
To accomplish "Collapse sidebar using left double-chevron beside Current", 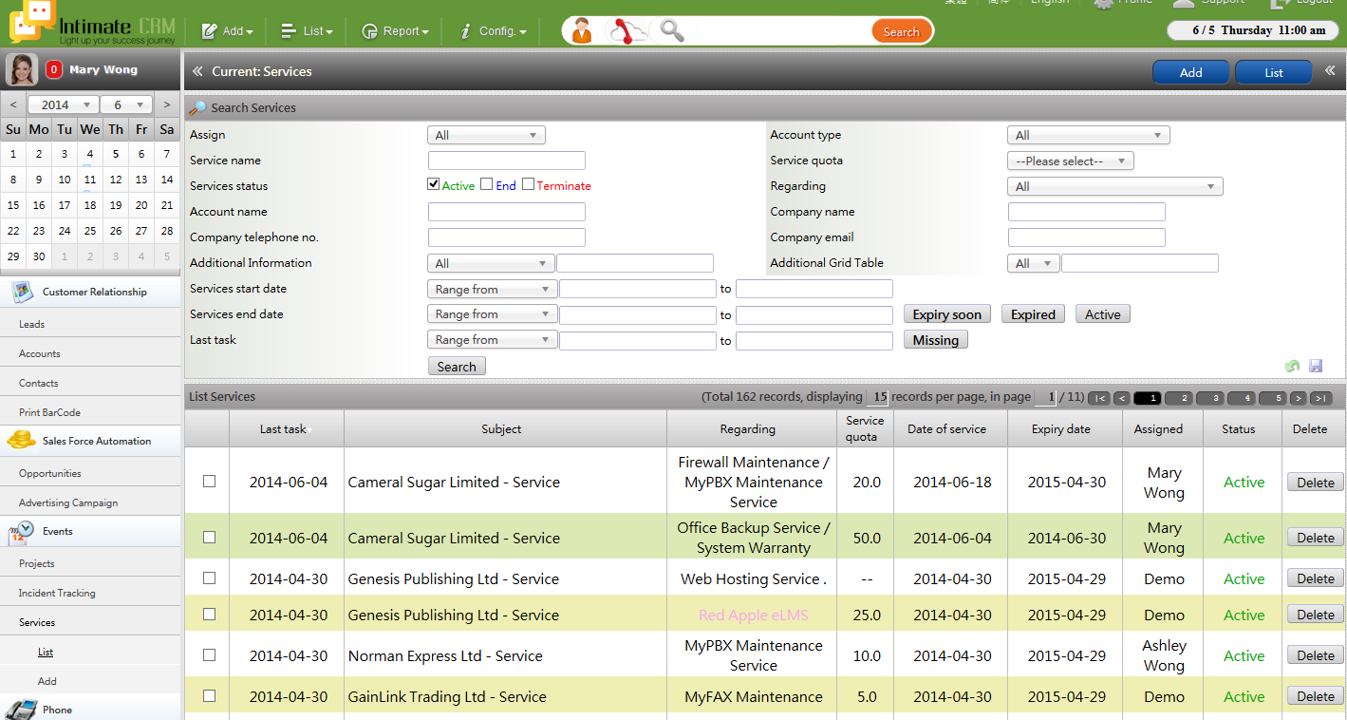I will click(x=197, y=71).
